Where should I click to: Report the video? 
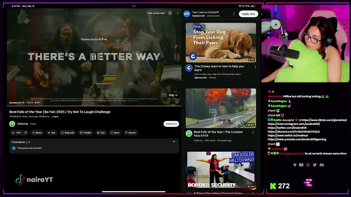pyautogui.click(x=130, y=133)
